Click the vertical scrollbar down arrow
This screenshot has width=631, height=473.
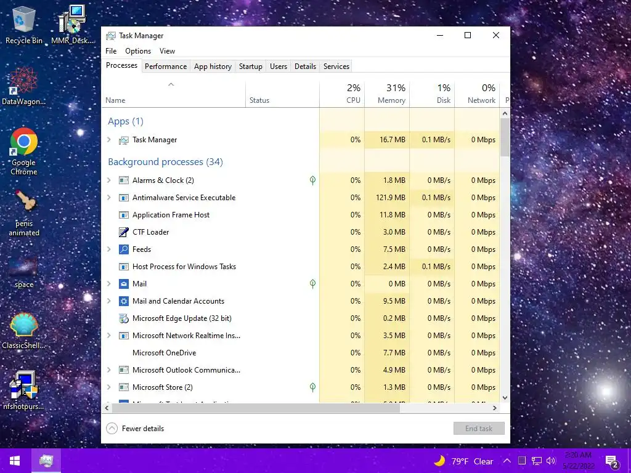pyautogui.click(x=505, y=398)
